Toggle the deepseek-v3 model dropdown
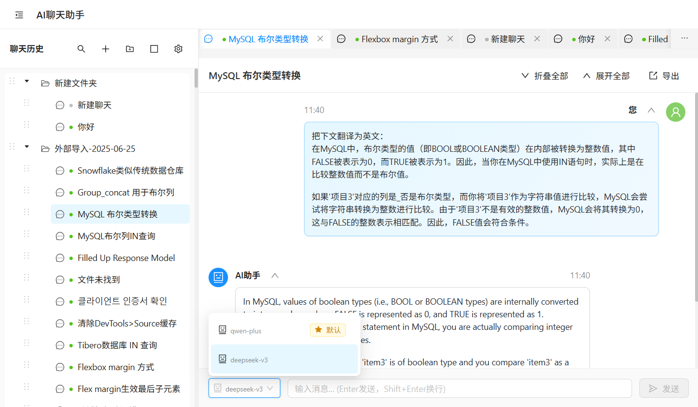 tap(244, 388)
